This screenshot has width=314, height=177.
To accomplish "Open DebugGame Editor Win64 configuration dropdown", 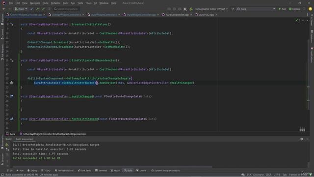I will (x=211, y=9).
